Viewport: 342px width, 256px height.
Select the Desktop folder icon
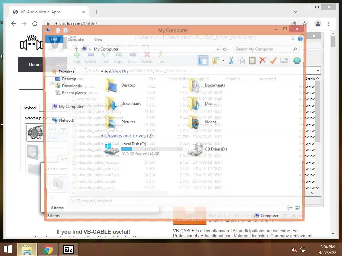111,85
